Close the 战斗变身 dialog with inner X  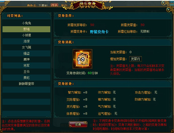(x=168, y=10)
